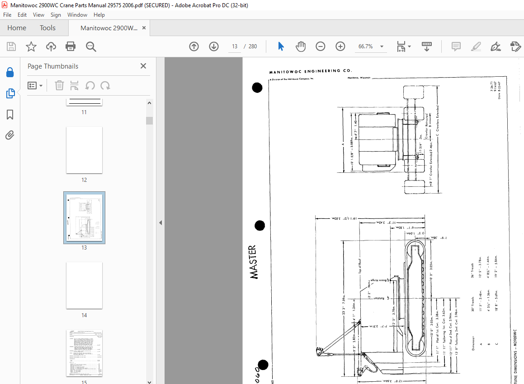Rotate page counterclockwise icon
Viewport: 524px width, 384px height.
(x=90, y=86)
